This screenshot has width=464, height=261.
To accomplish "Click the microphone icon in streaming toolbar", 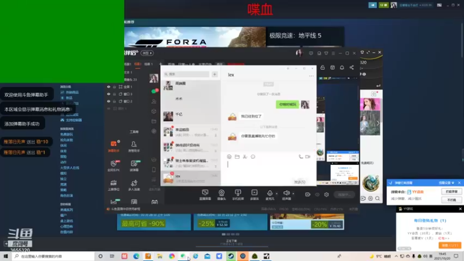I will coord(270,195).
